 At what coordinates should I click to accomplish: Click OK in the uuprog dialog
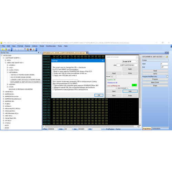click(99, 95)
